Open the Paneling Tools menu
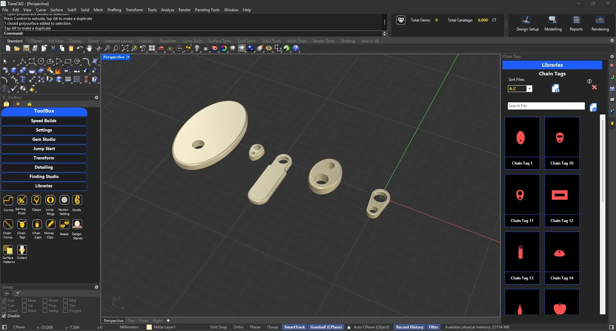616x331 pixels. point(207,10)
